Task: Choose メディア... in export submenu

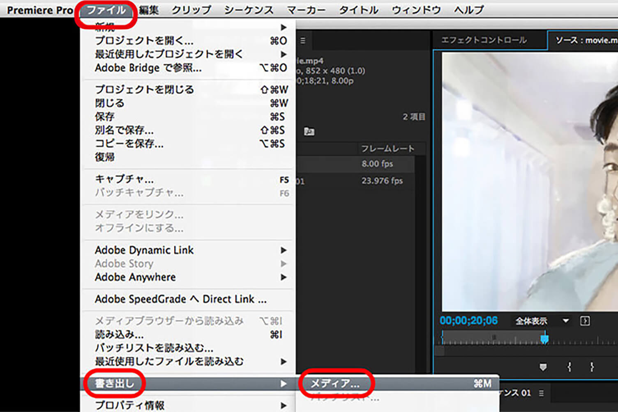Action: coord(397,384)
